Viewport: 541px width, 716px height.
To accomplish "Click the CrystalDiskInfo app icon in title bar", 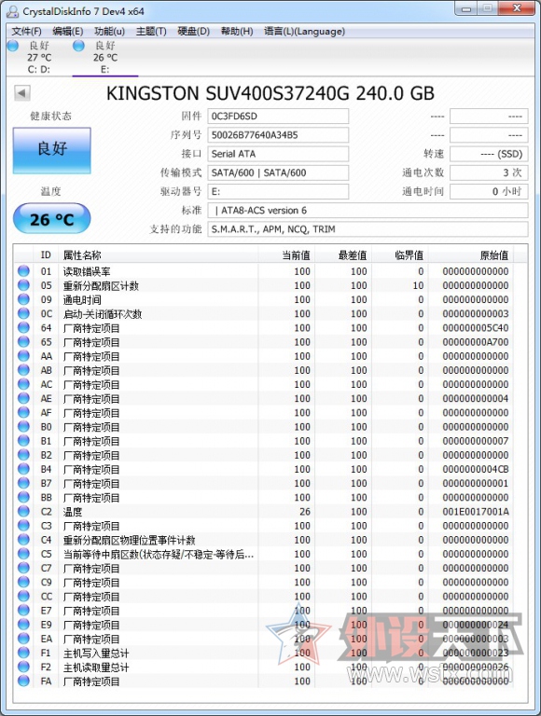I will pyautogui.click(x=12, y=11).
